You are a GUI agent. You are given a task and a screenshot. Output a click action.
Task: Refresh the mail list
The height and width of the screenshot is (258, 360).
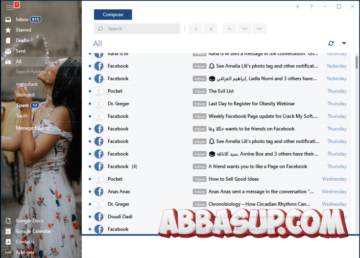pos(331,43)
